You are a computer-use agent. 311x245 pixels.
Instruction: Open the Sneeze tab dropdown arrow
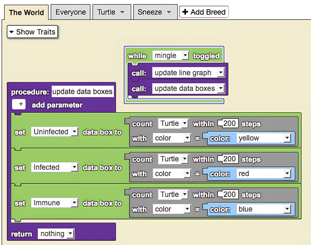tap(168, 12)
